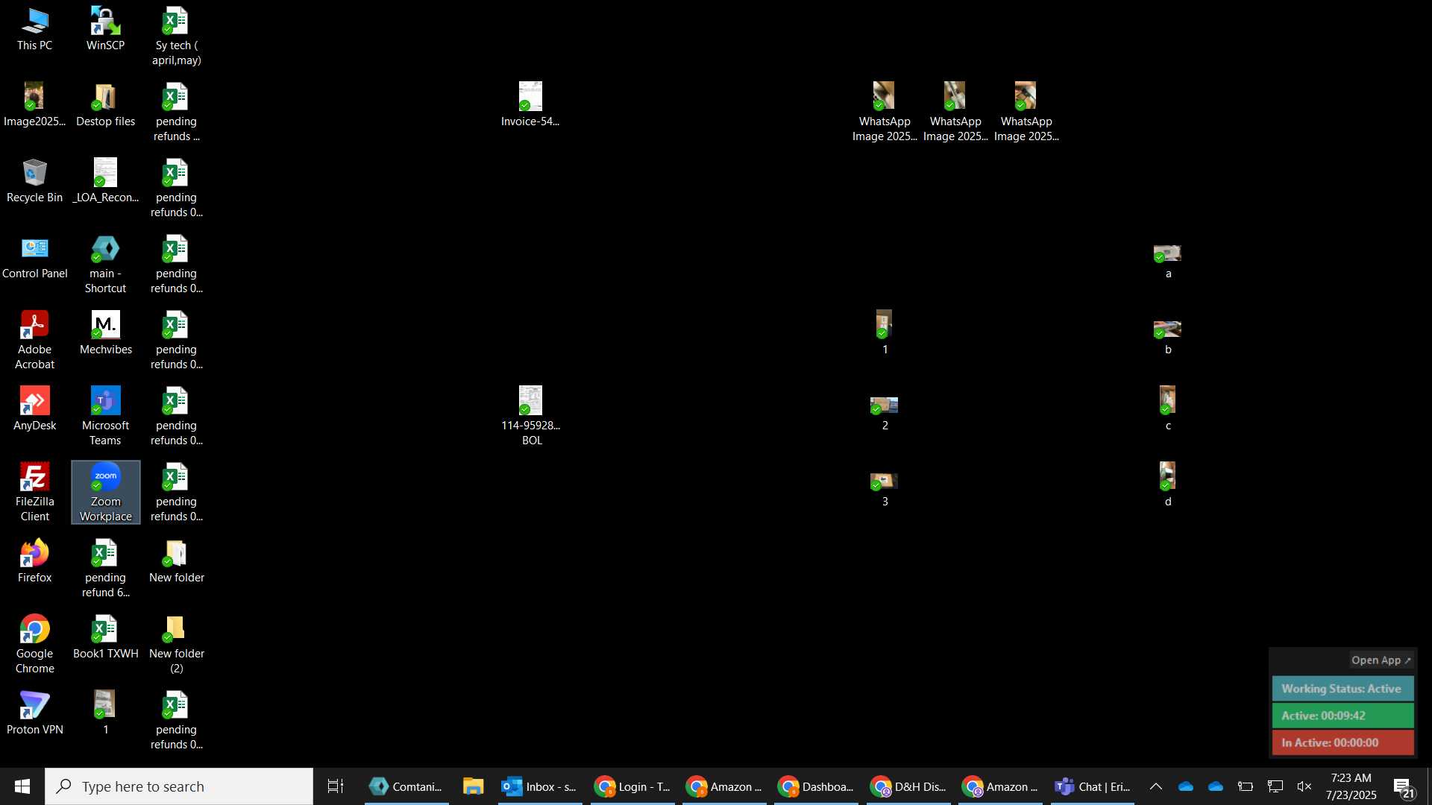Select the Sy tech (april,may) Excel file

(176, 37)
